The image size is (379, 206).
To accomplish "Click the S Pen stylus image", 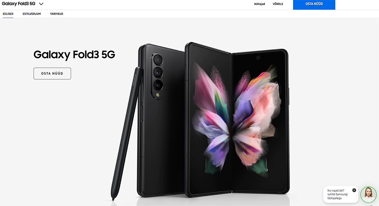I will [127, 133].
